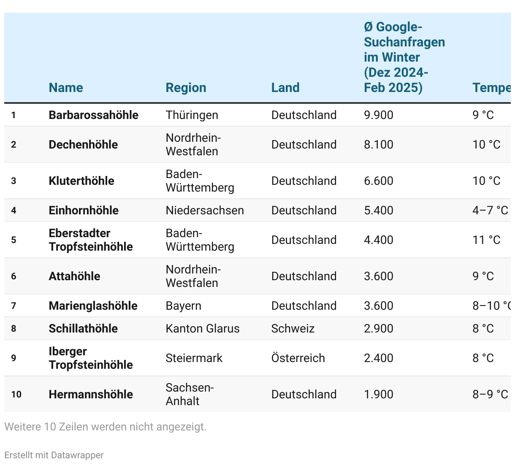Screen dimensions: 515x465
Task: Click the 9.900 search count value
Action: 379,115
